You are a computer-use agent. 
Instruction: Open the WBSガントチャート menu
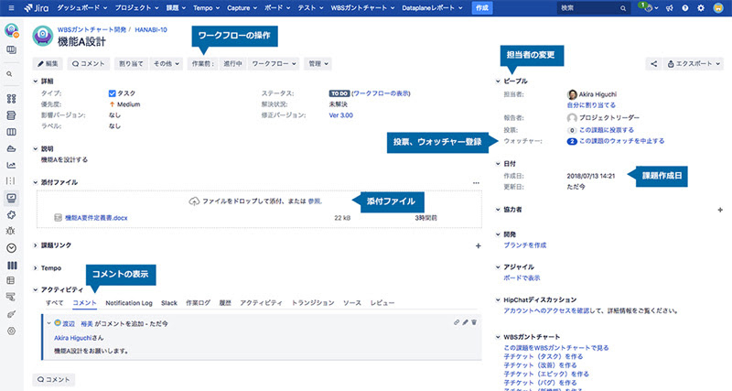(x=362, y=8)
